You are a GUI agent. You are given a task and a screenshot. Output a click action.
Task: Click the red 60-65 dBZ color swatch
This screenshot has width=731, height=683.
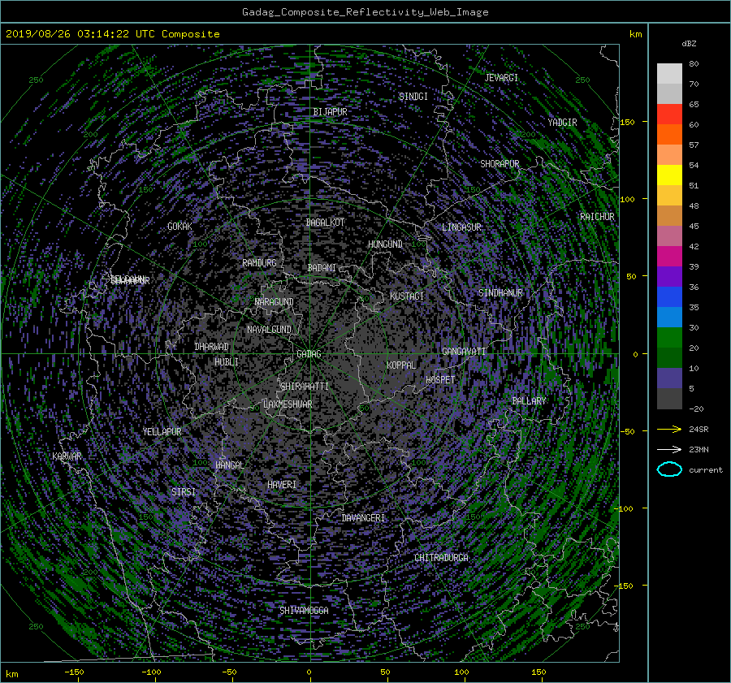[669, 114]
